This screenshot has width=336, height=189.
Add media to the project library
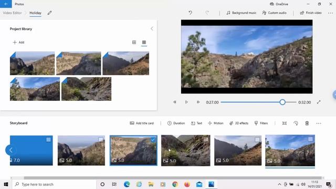coord(18,42)
